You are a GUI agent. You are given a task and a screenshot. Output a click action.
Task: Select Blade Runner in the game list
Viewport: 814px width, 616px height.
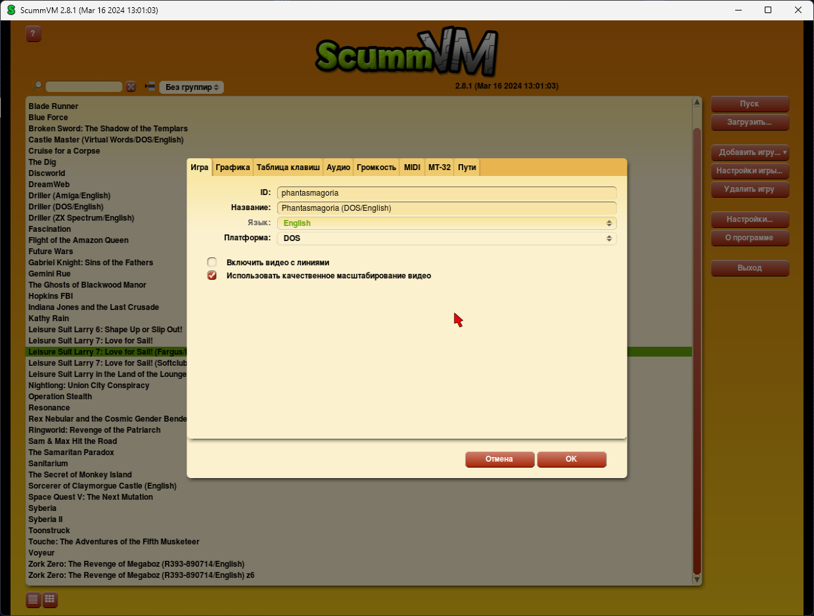click(53, 106)
